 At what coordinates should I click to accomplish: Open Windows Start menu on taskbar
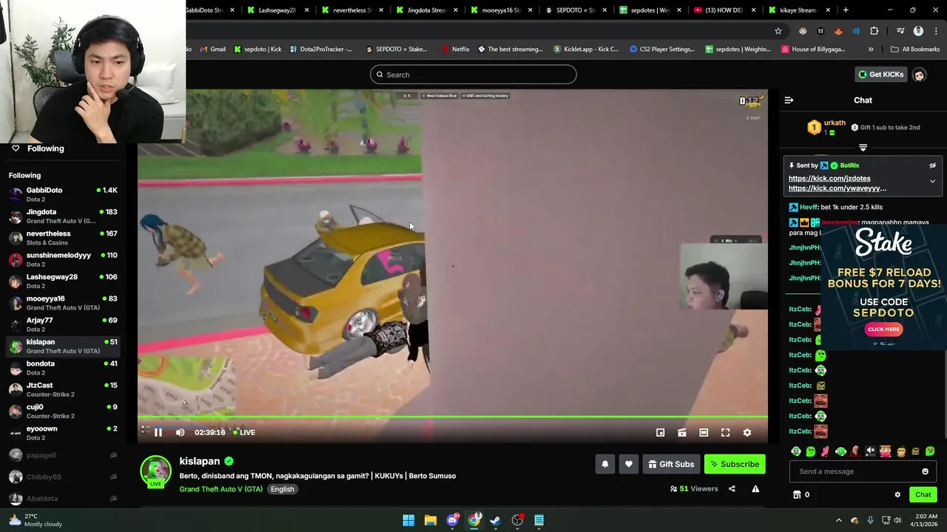pos(408,520)
